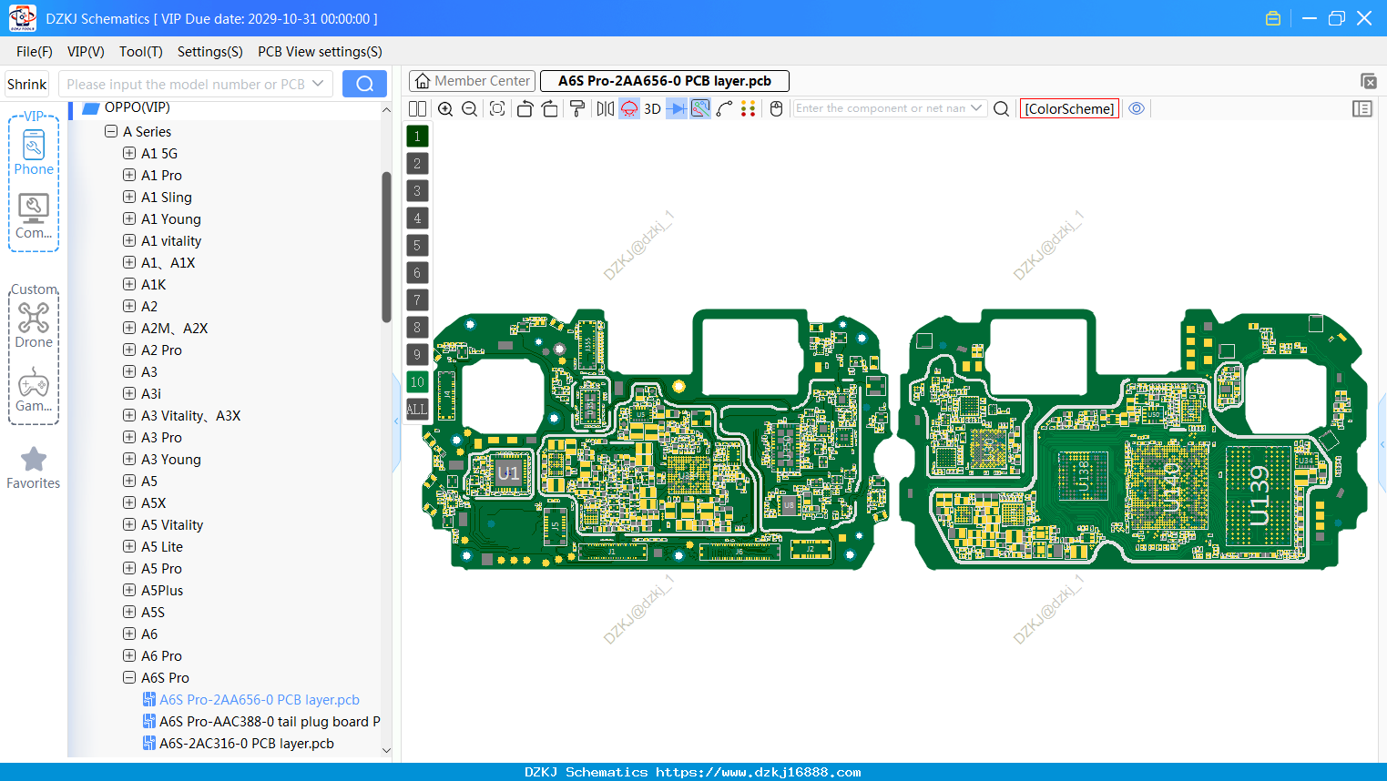
Task: Zoom out of the PCB view
Action: [470, 108]
